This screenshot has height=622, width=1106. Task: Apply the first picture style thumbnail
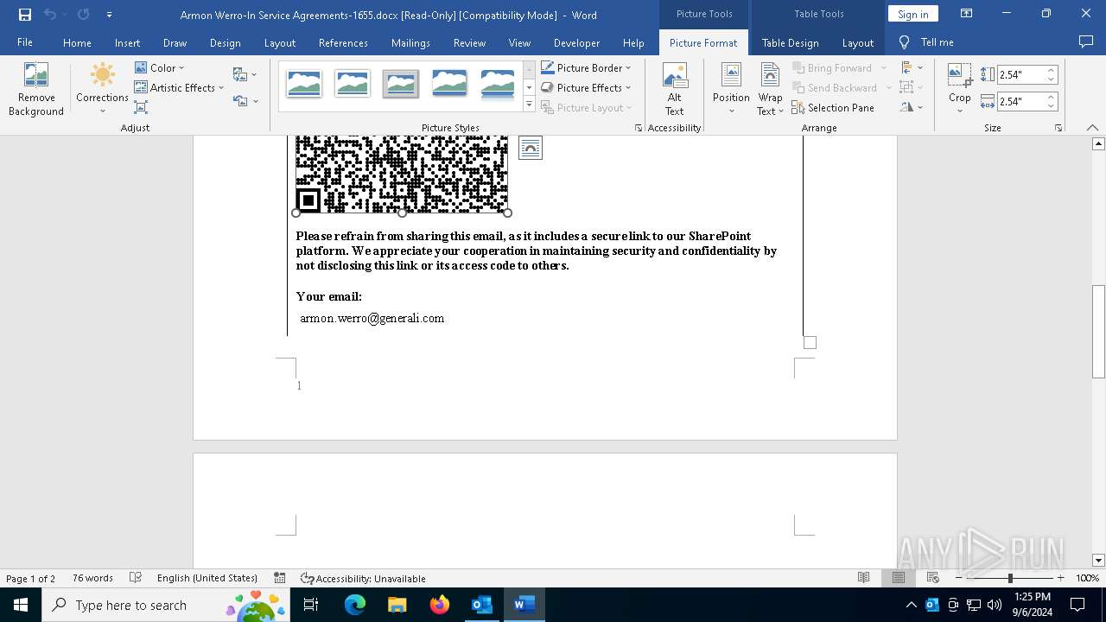click(x=304, y=84)
